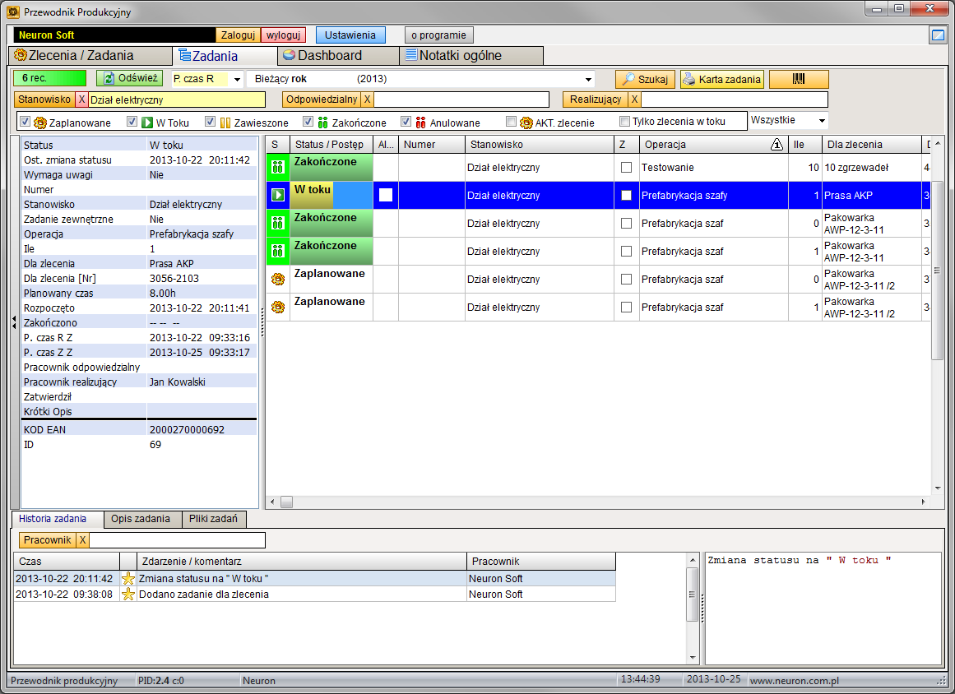Screen dimensions: 955x694
Task: Click the X to clear Realizujący filter
Action: point(634,99)
